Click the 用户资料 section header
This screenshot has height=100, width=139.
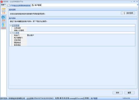[73, 18]
